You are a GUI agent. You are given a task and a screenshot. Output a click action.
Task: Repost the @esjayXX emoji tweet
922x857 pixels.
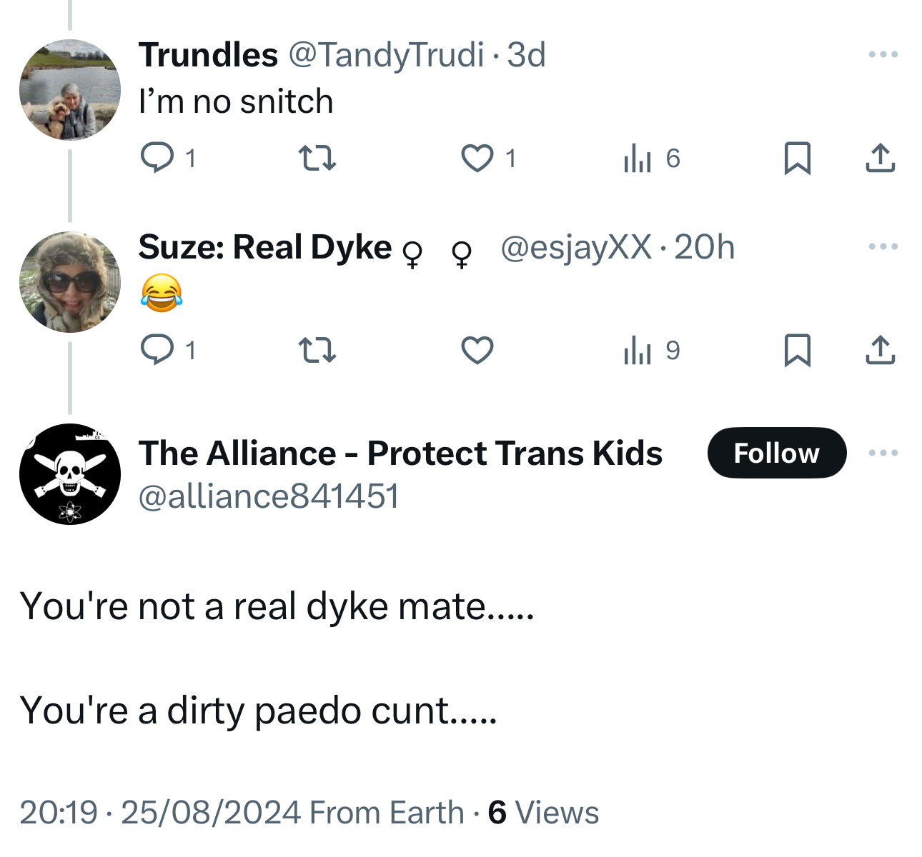click(x=317, y=350)
